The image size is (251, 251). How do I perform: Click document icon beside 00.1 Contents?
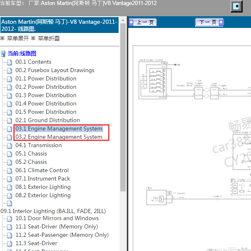[x=10, y=62]
